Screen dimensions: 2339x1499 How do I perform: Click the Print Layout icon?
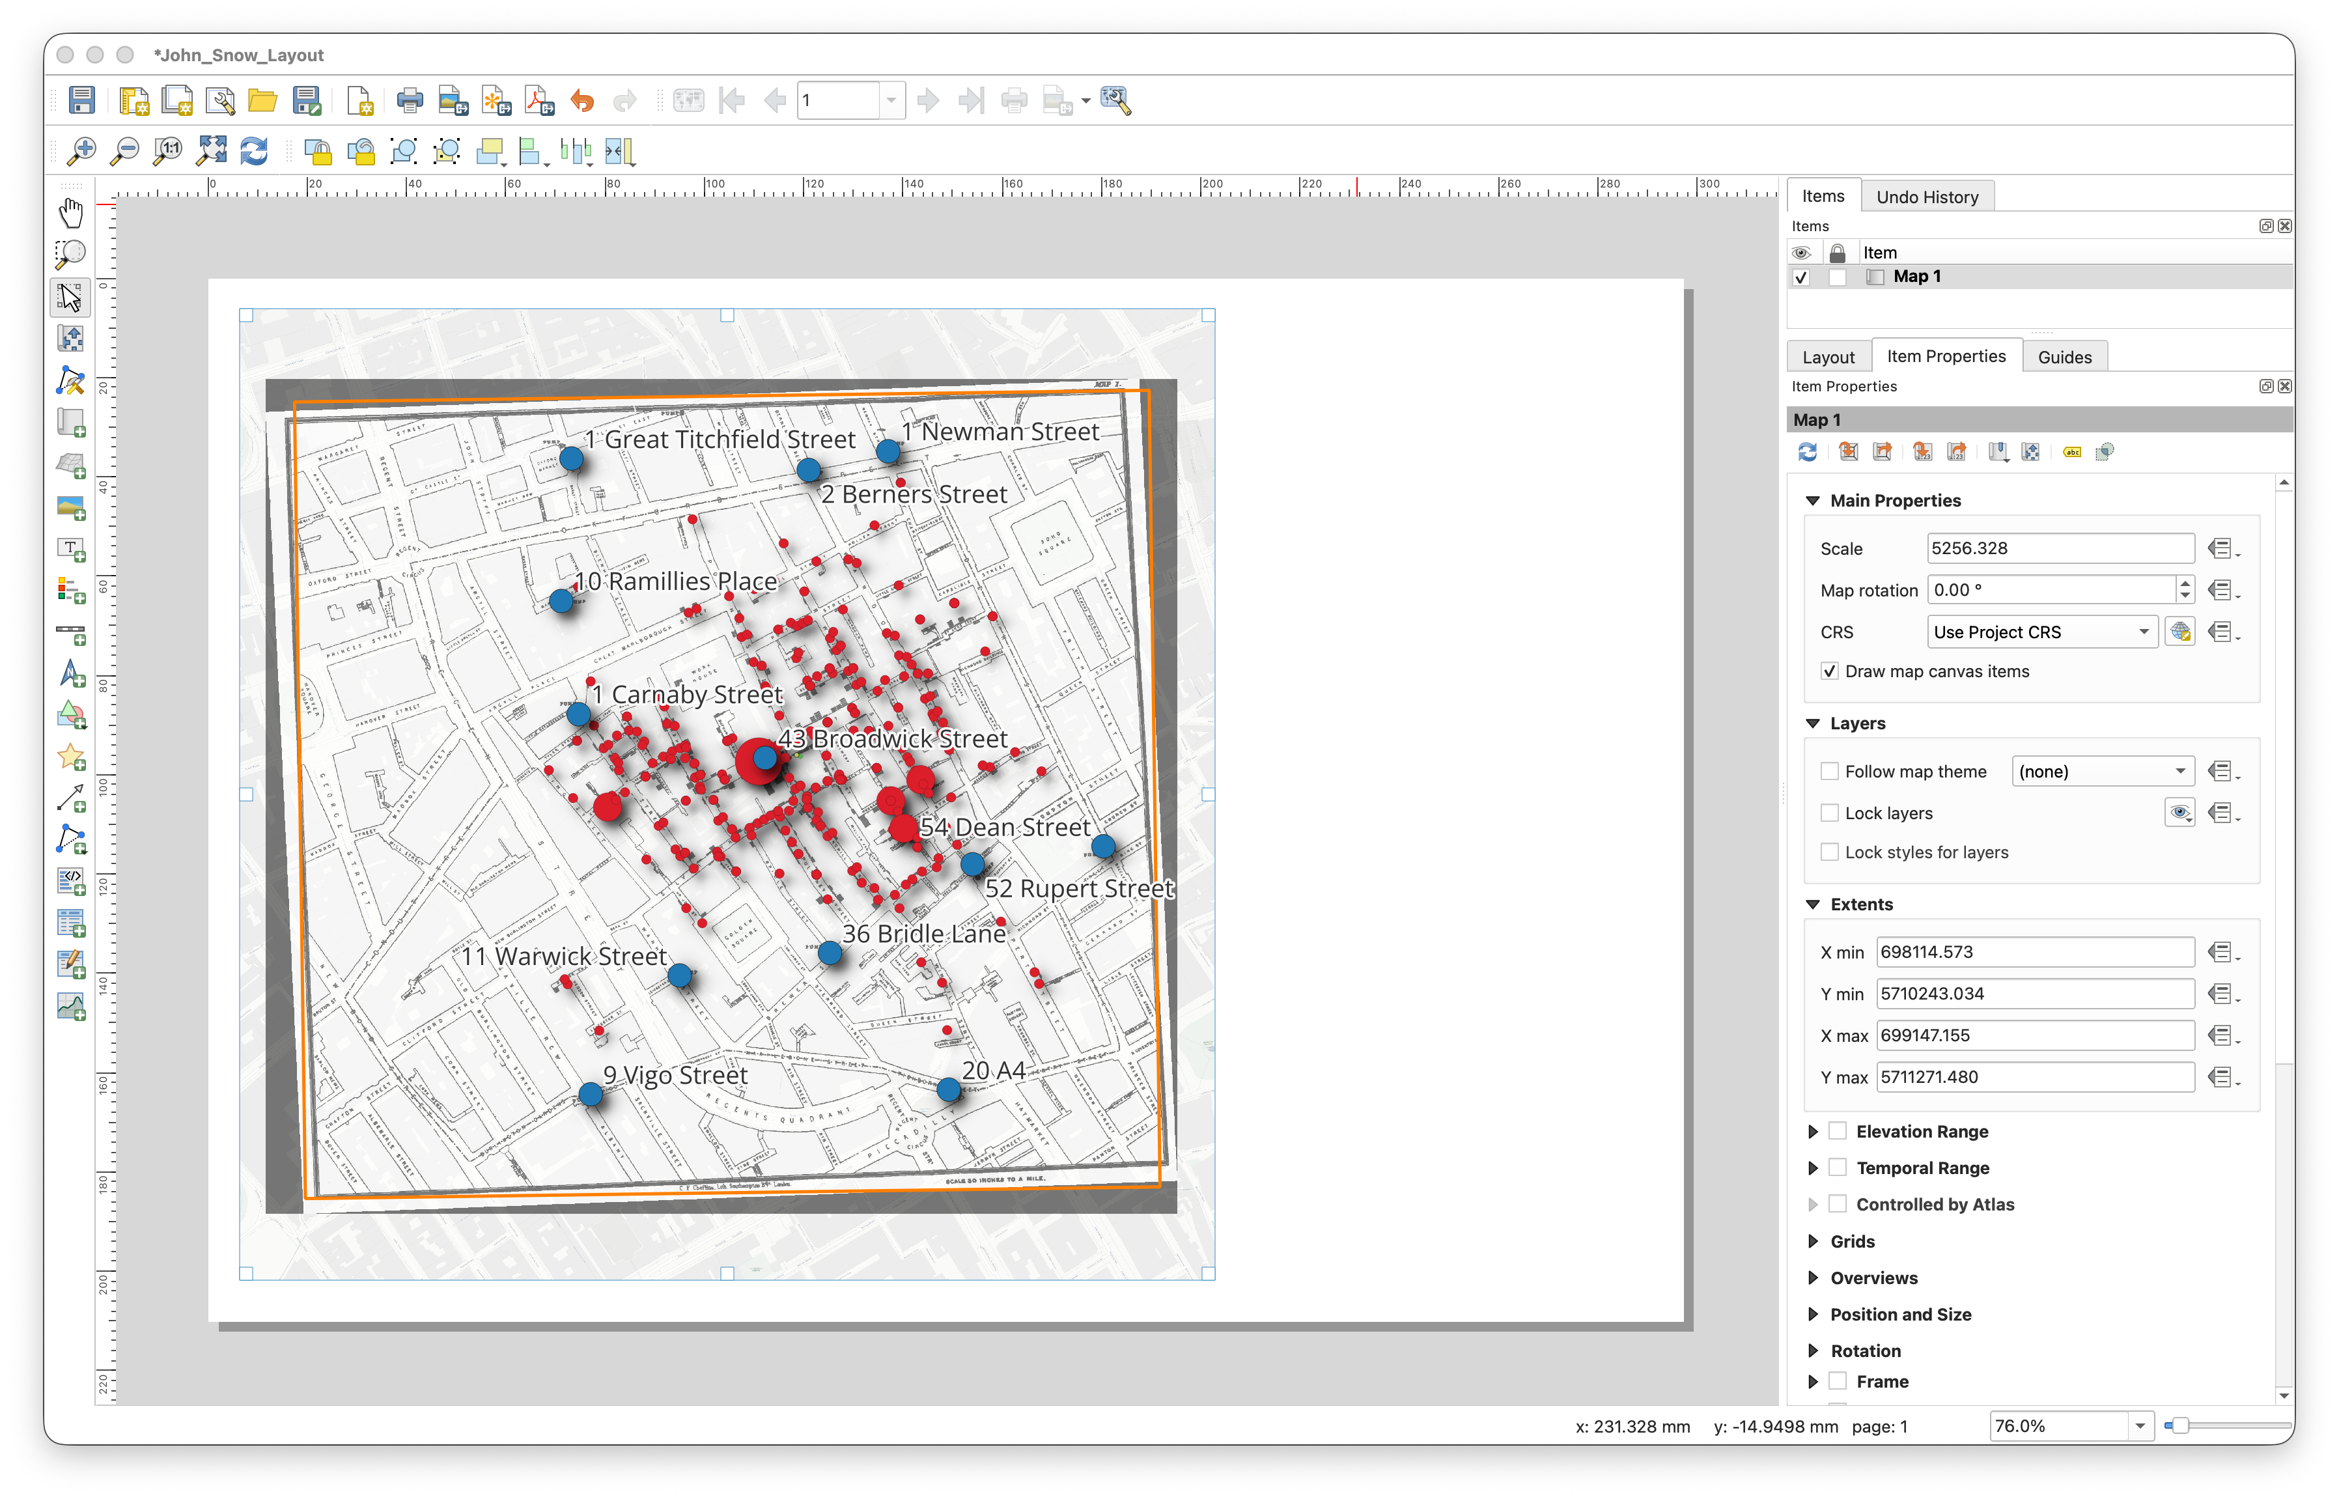click(x=410, y=100)
